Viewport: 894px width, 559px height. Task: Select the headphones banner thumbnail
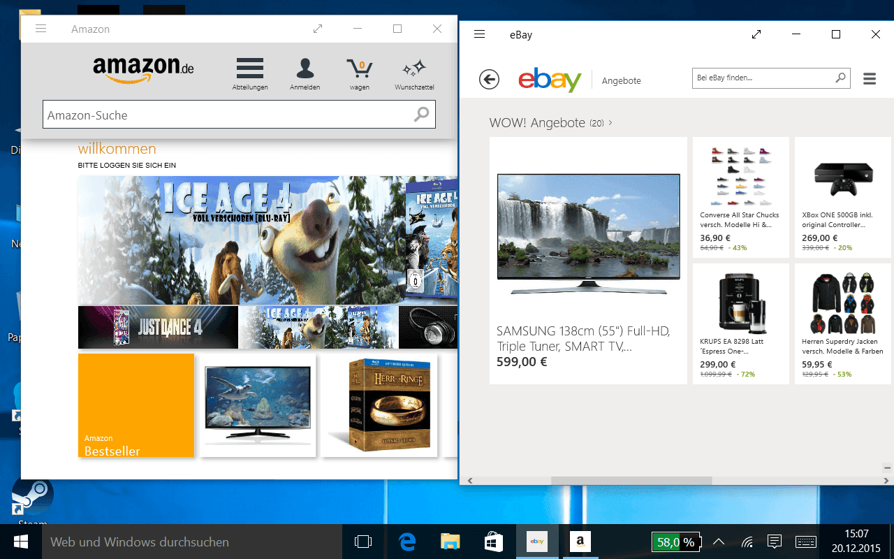[428, 327]
